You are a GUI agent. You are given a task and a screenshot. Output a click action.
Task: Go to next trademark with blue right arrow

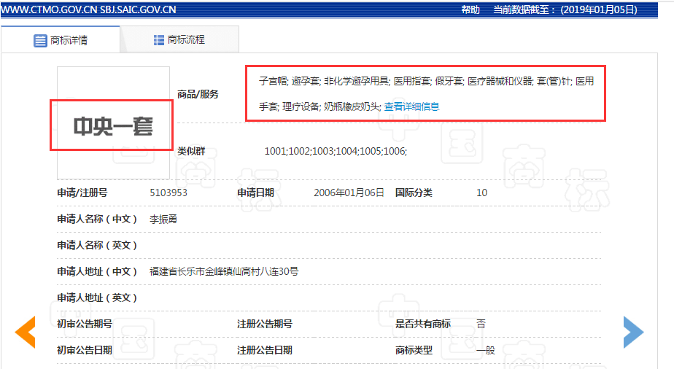tap(634, 332)
